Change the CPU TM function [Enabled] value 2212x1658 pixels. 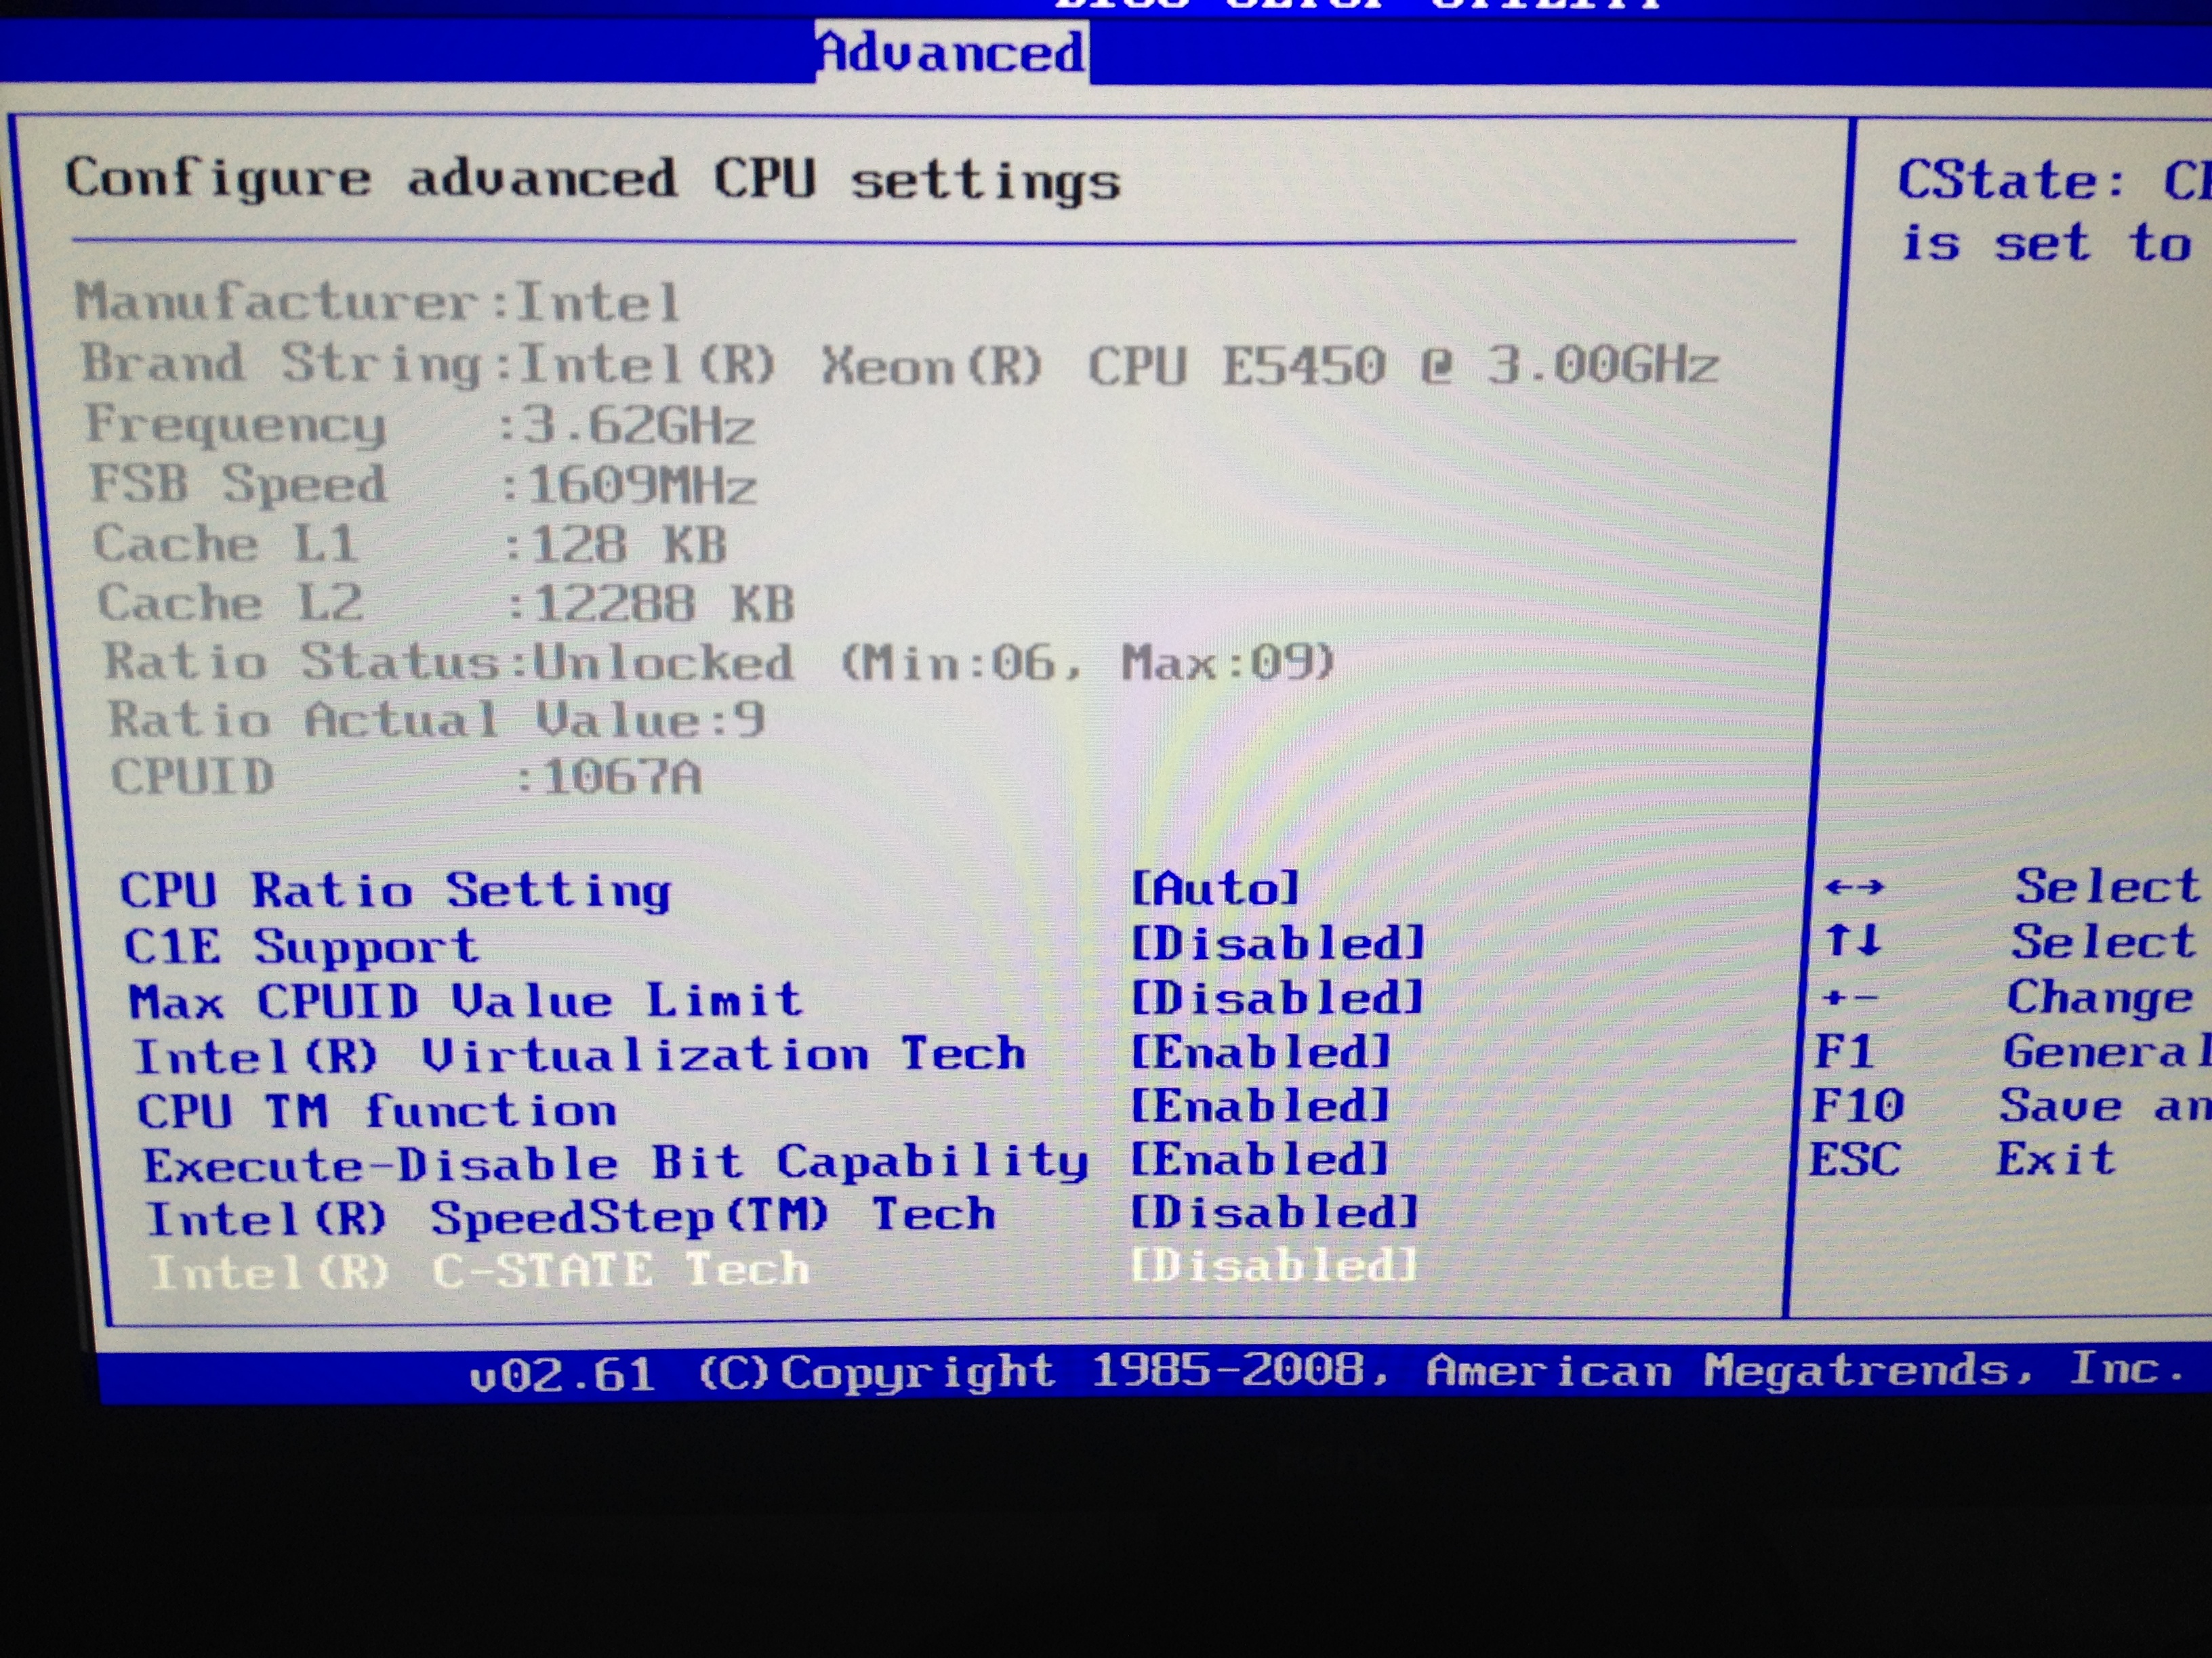click(1260, 1105)
